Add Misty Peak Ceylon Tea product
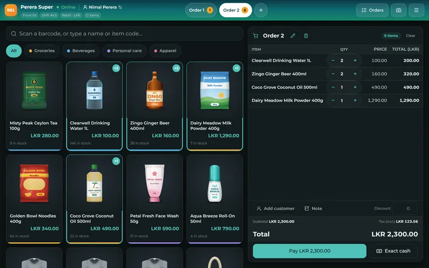Image resolution: width=429 pixels, height=268 pixels. coord(34,106)
